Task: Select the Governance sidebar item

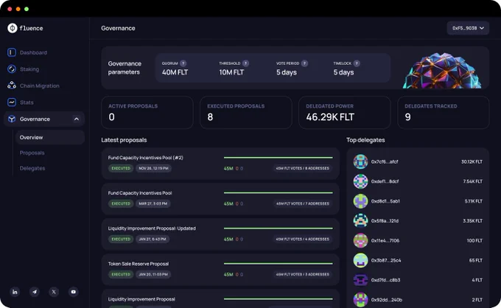Action: [44, 119]
